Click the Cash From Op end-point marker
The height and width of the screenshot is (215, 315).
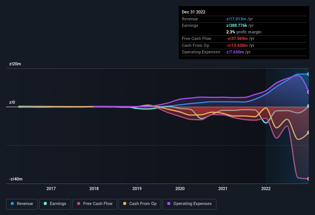click(x=308, y=132)
